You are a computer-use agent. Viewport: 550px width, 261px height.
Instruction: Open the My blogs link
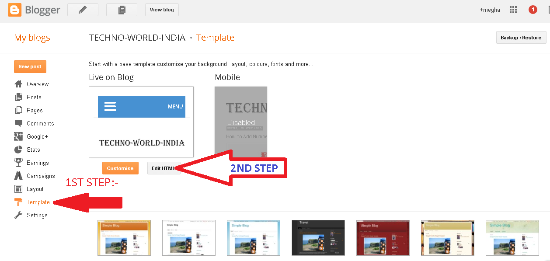pos(32,38)
